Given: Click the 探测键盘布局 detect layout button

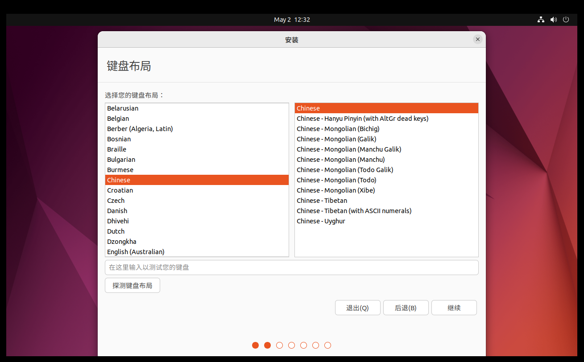Looking at the screenshot, I should coord(133,286).
